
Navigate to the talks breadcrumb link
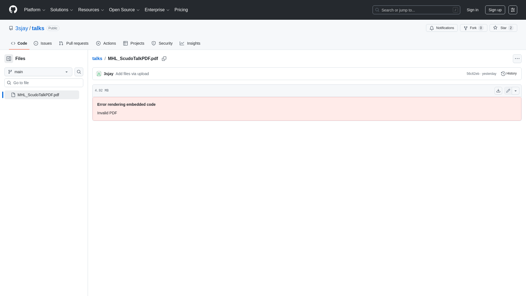97,58
